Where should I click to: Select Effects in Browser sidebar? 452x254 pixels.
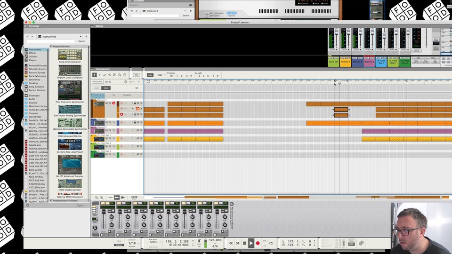click(32, 53)
